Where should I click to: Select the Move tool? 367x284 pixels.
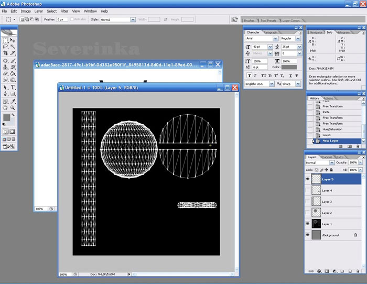click(13, 40)
